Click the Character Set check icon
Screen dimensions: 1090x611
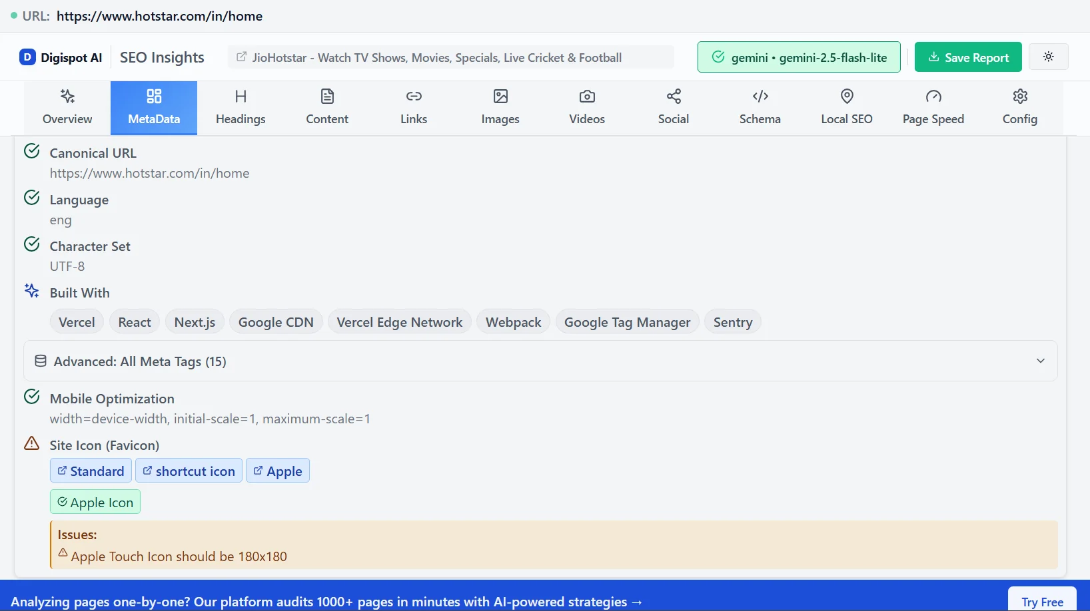pyautogui.click(x=31, y=244)
